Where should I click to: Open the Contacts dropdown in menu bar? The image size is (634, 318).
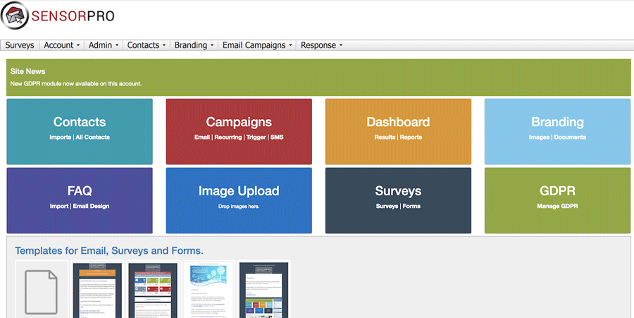[x=147, y=45]
